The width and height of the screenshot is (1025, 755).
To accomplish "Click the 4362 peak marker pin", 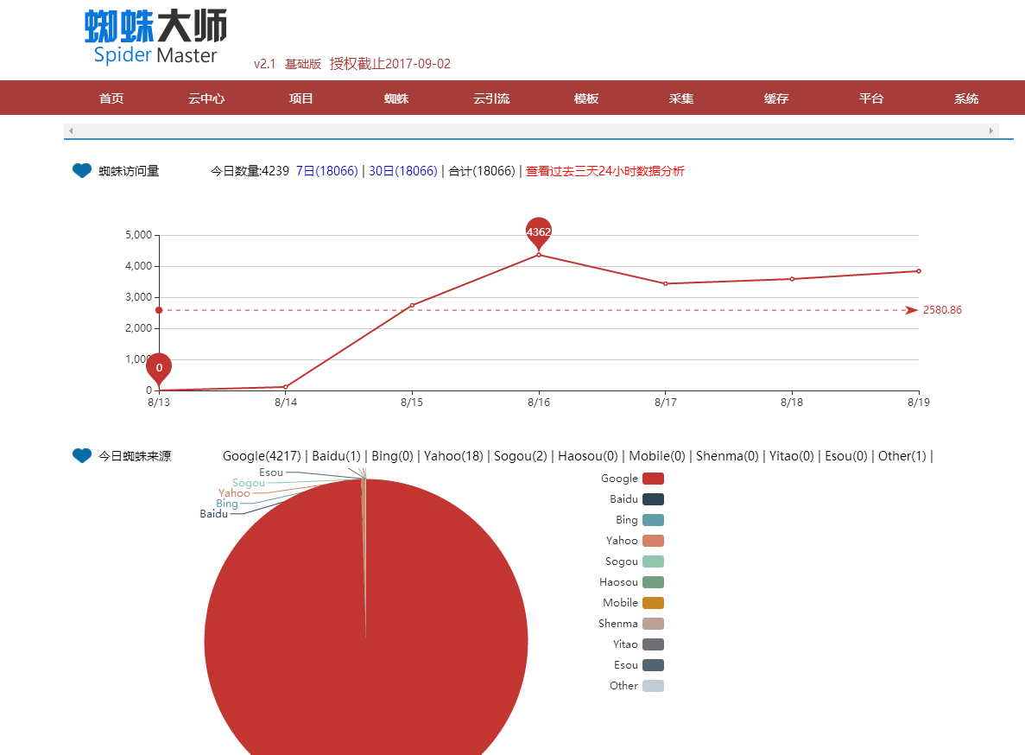I will click(539, 232).
